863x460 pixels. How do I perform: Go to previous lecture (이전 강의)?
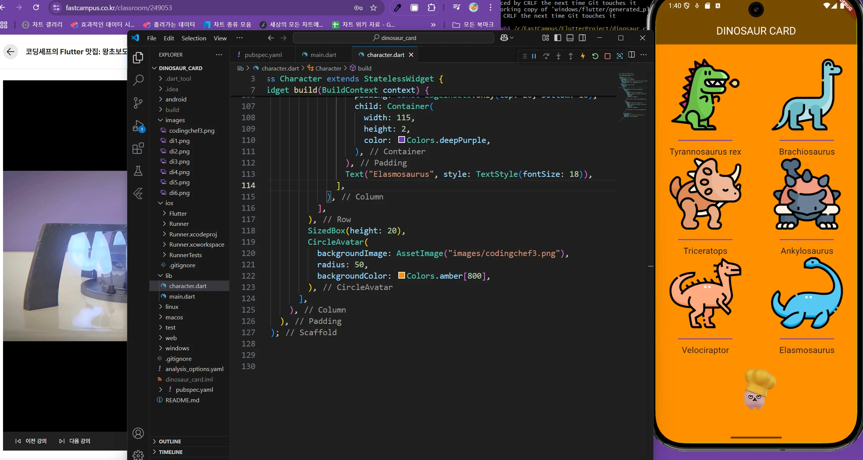coord(31,441)
